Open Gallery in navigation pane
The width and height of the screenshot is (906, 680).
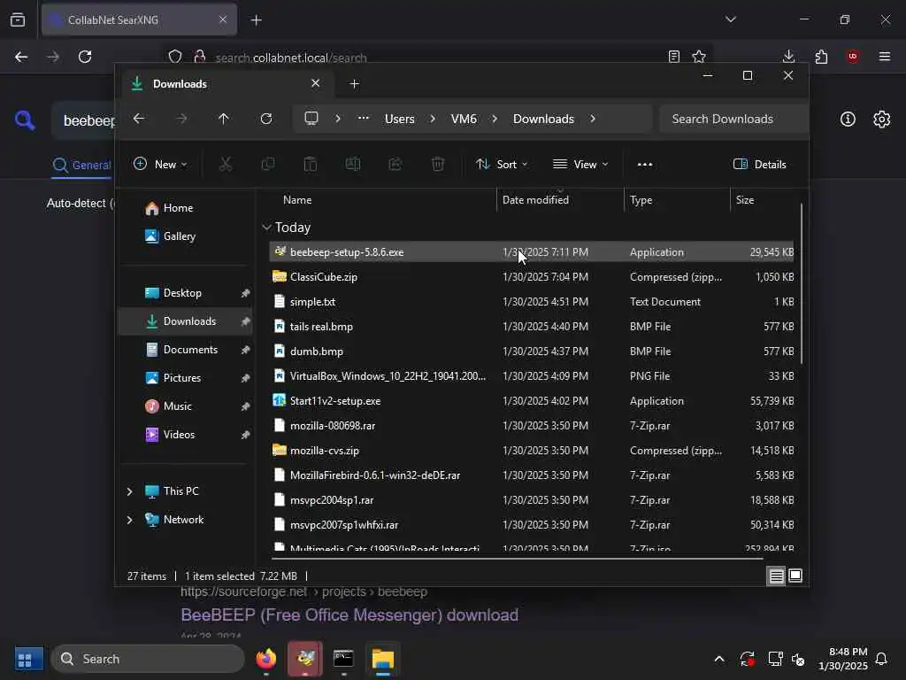pos(179,236)
